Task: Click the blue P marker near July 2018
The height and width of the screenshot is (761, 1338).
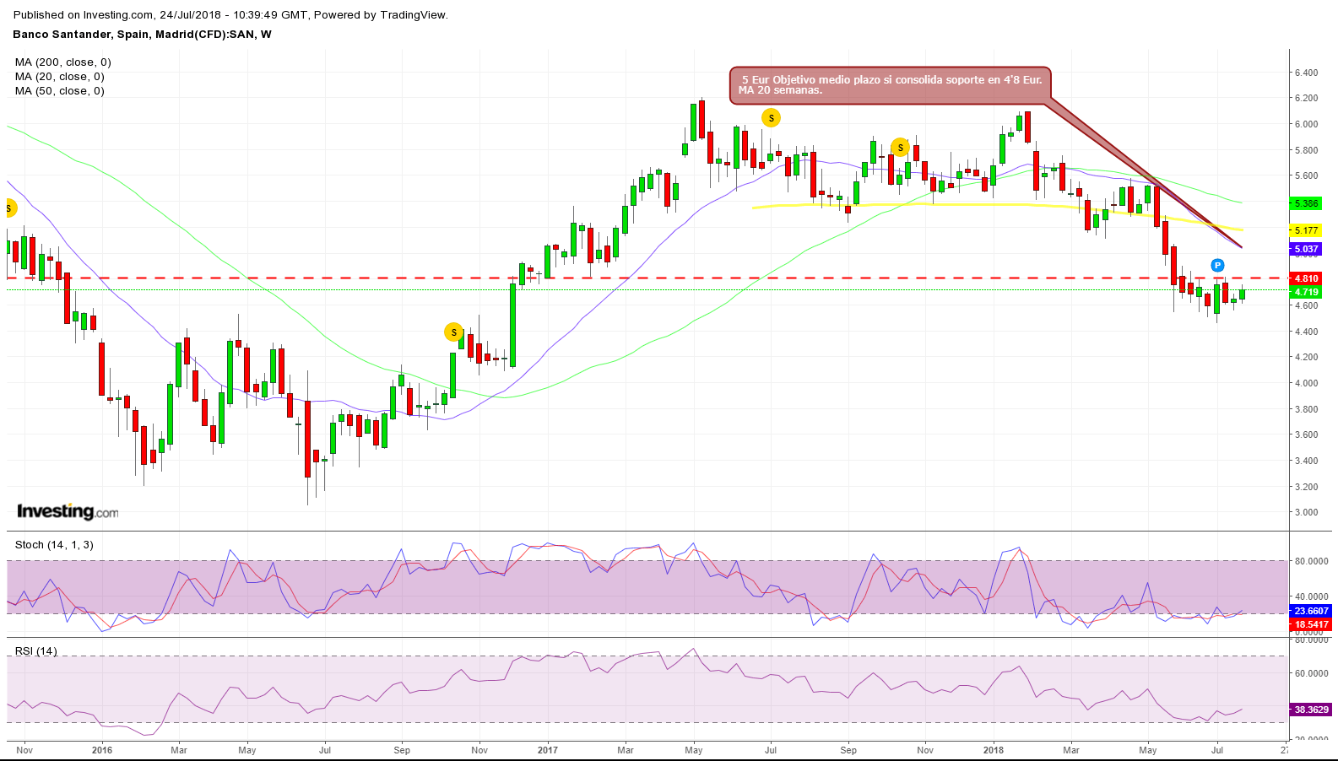Action: (x=1217, y=266)
